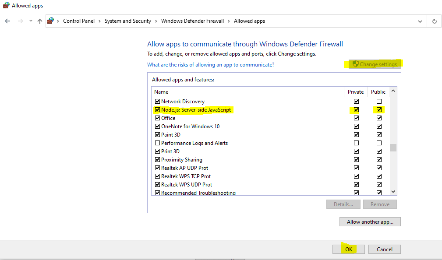The height and width of the screenshot is (260, 442).
Task: Open the Control Panel breadcrumb
Action: point(79,21)
